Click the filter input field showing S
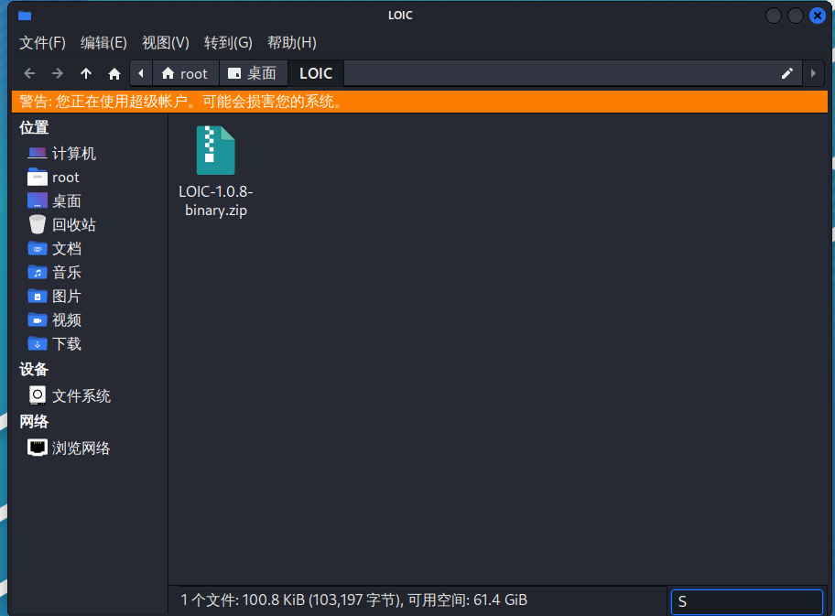Viewport: 835px width, 616px height. pyautogui.click(x=746, y=601)
